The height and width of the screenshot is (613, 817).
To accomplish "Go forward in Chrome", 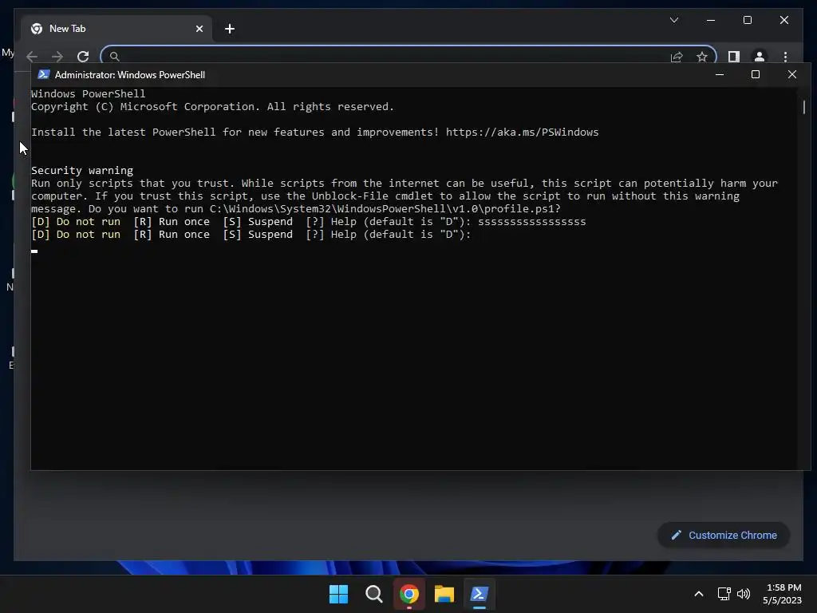I will [57, 57].
